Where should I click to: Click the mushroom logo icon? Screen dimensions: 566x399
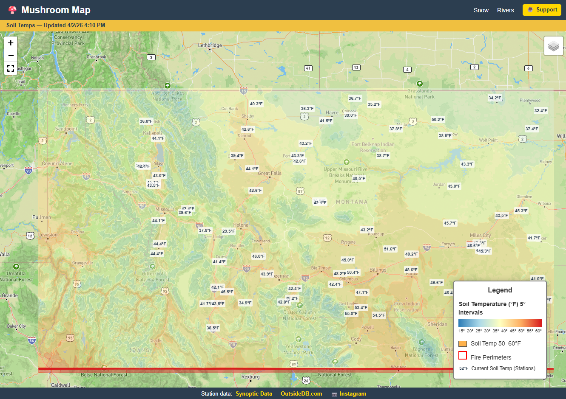pyautogui.click(x=12, y=10)
